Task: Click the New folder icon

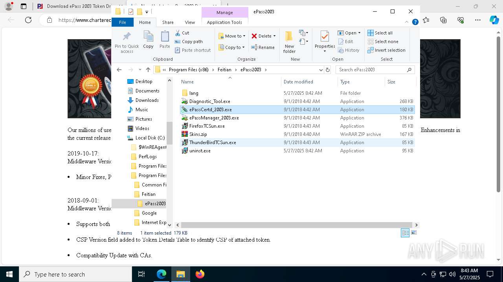Action: point(289,42)
